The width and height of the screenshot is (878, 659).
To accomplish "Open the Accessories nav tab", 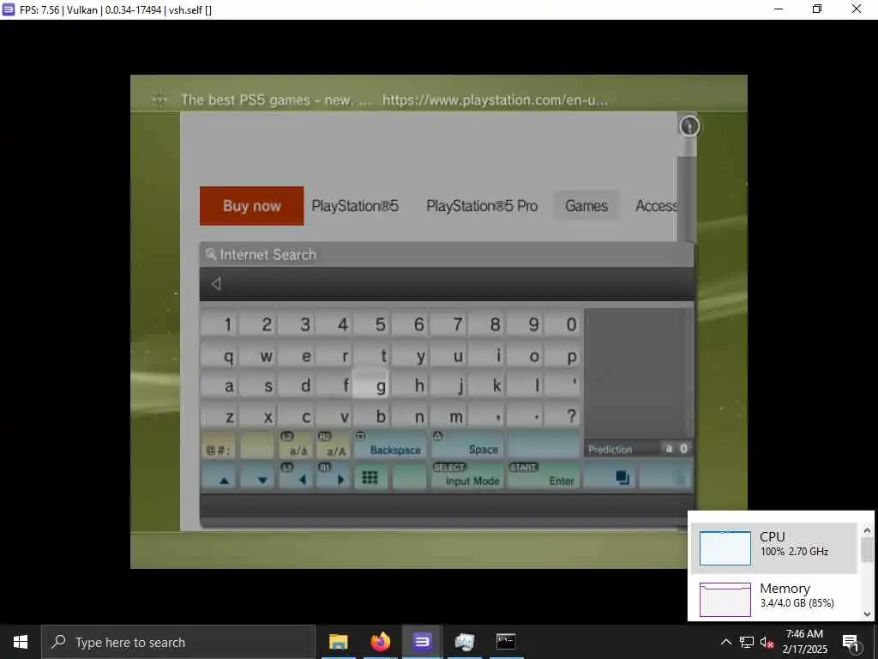I will pyautogui.click(x=656, y=206).
